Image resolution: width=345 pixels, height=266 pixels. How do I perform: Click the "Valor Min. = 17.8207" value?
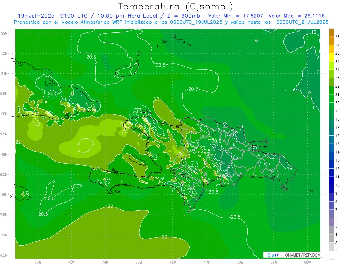tap(236, 16)
